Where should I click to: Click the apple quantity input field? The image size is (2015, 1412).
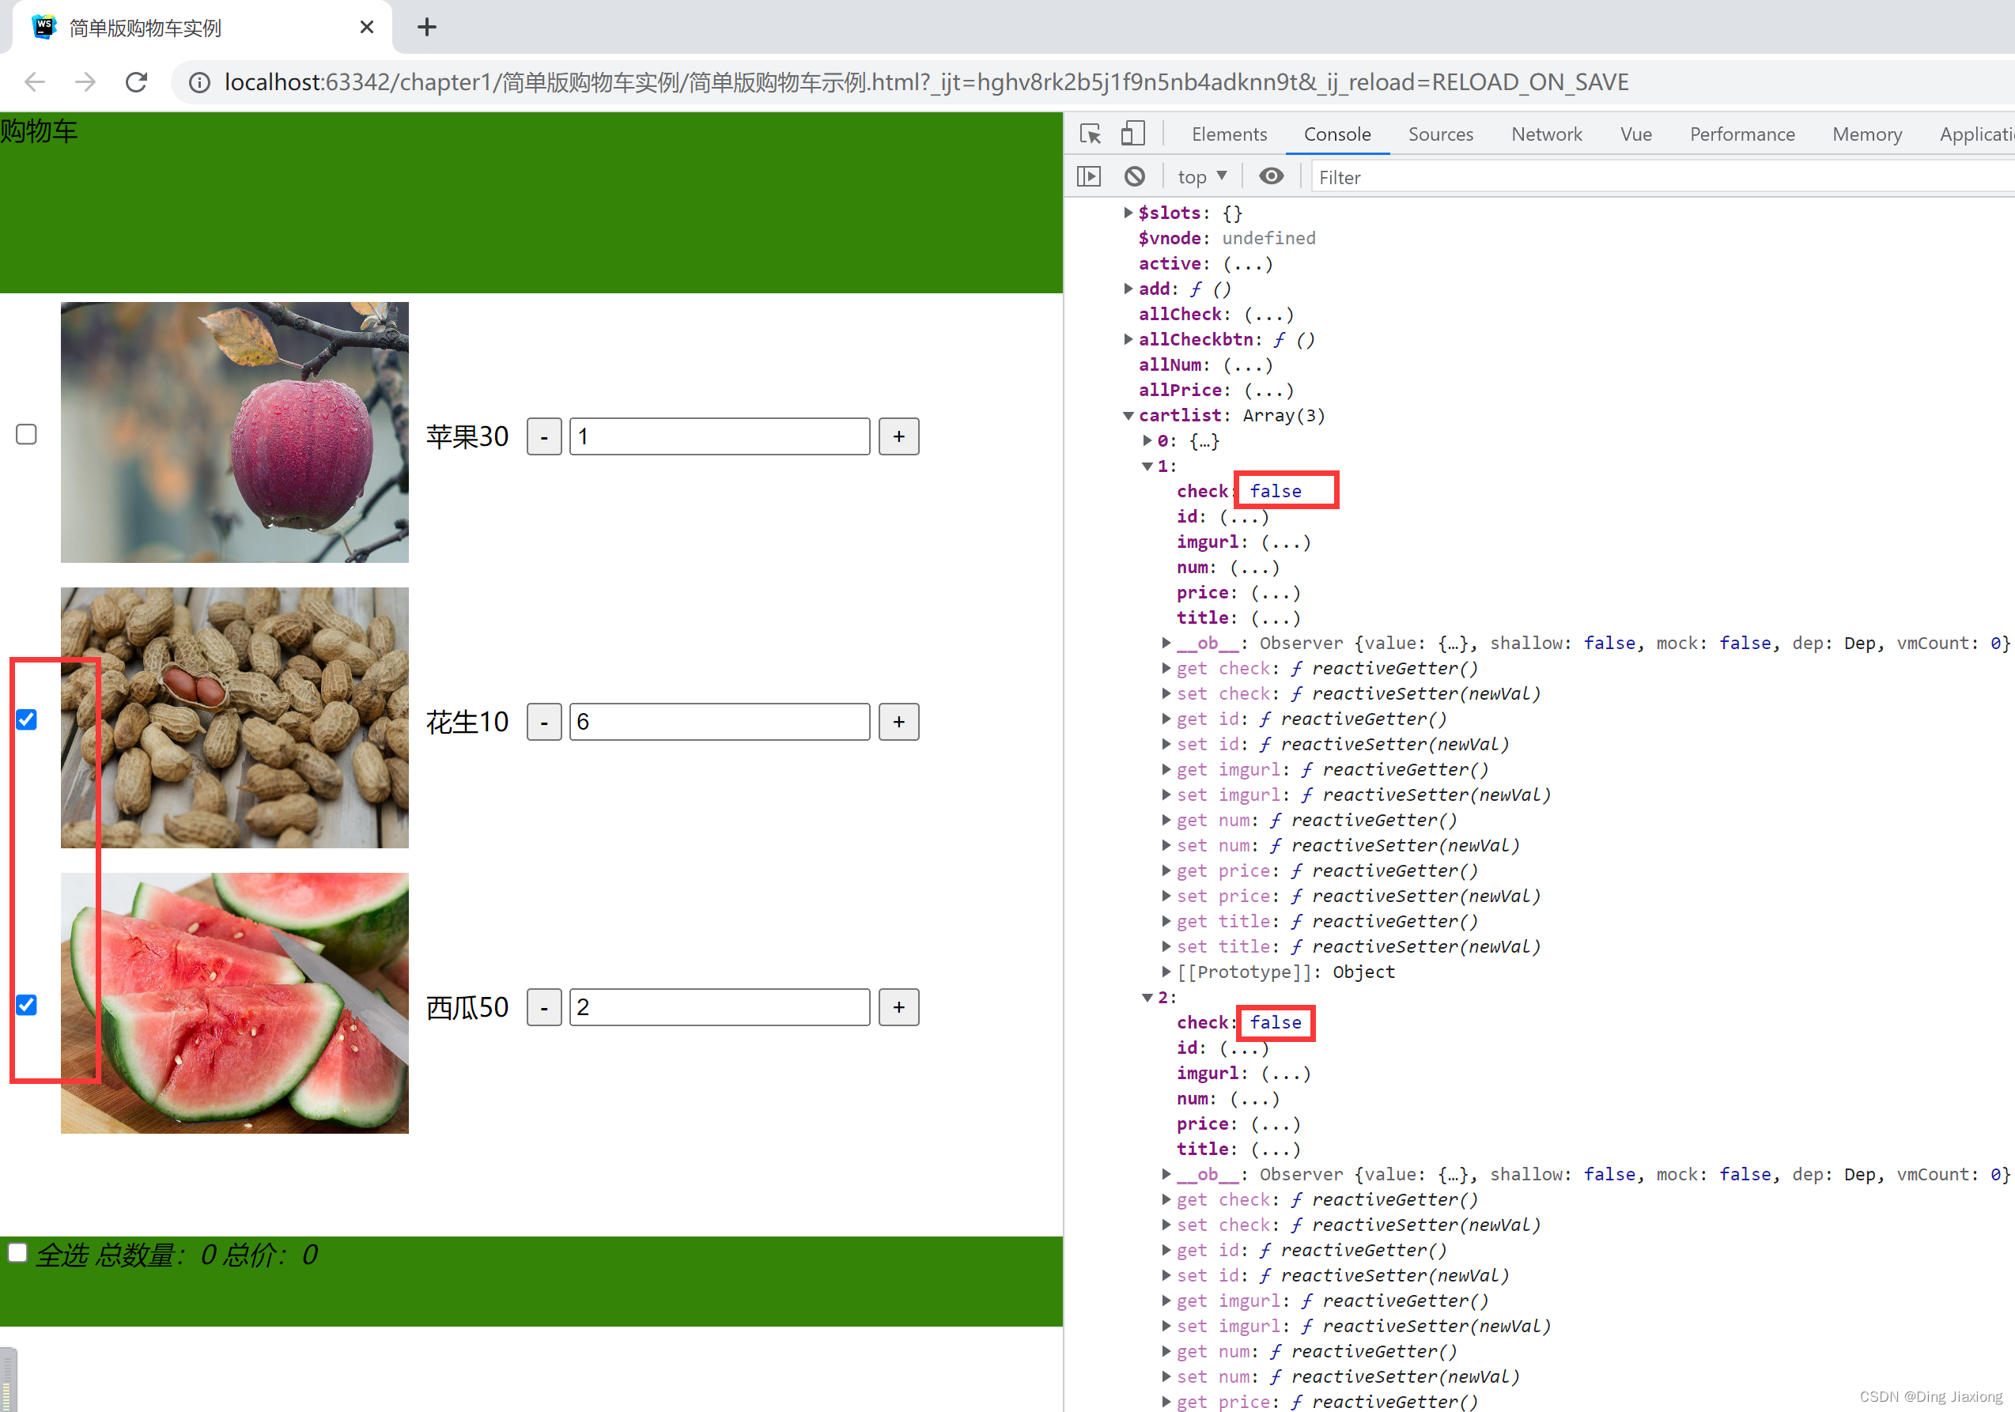coord(719,436)
